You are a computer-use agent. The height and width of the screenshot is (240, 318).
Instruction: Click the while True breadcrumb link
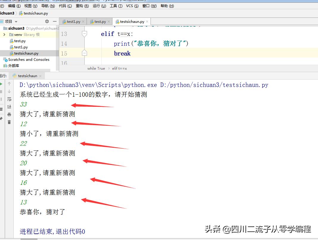96,68
